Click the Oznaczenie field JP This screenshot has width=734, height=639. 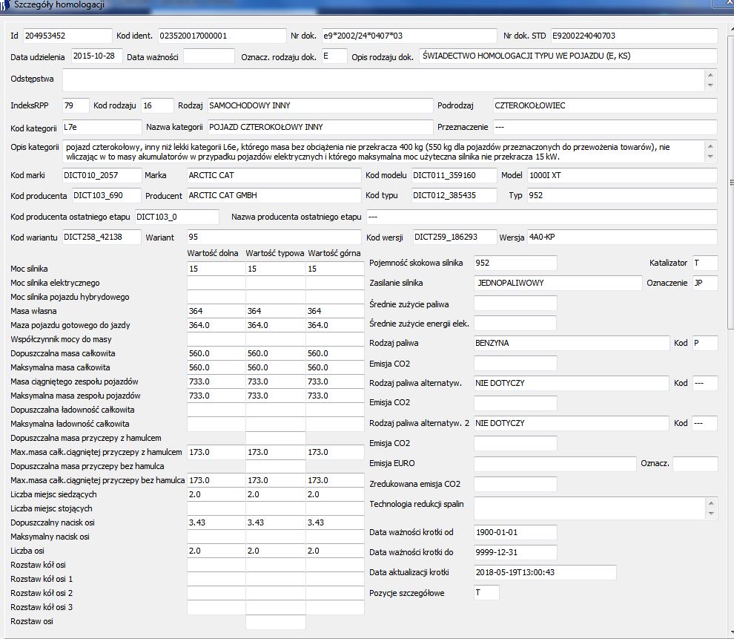click(x=705, y=283)
